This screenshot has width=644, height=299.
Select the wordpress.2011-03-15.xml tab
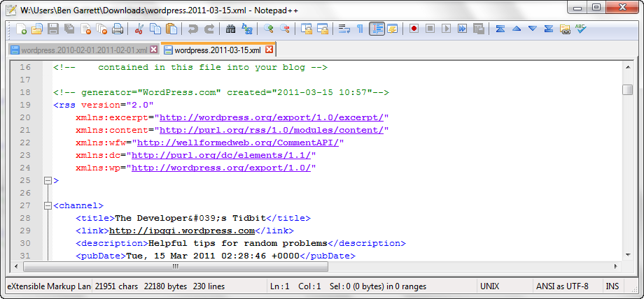pos(217,50)
